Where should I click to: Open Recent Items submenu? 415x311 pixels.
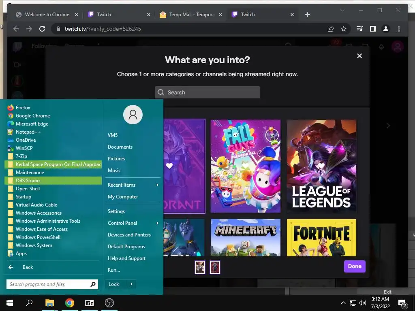click(x=133, y=185)
